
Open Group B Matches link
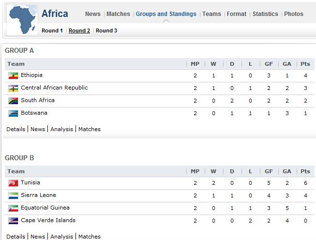[90, 237]
